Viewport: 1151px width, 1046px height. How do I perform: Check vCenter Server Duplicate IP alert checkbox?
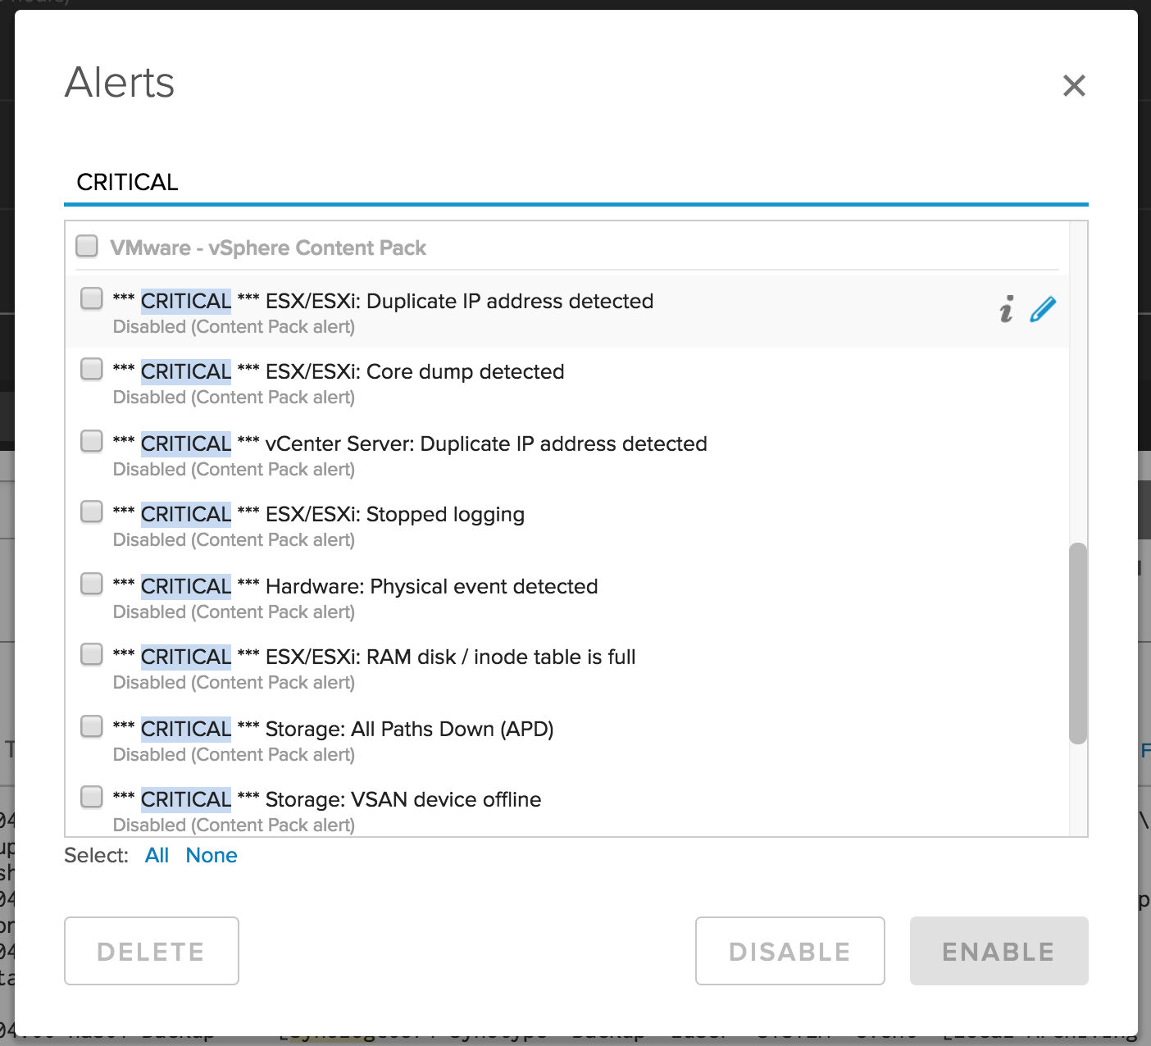92,441
